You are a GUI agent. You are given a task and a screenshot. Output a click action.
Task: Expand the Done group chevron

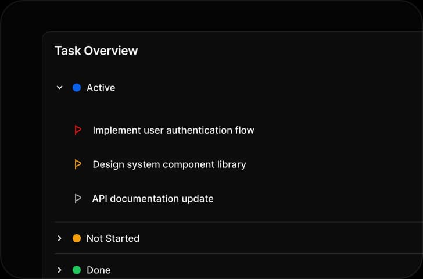pos(60,270)
